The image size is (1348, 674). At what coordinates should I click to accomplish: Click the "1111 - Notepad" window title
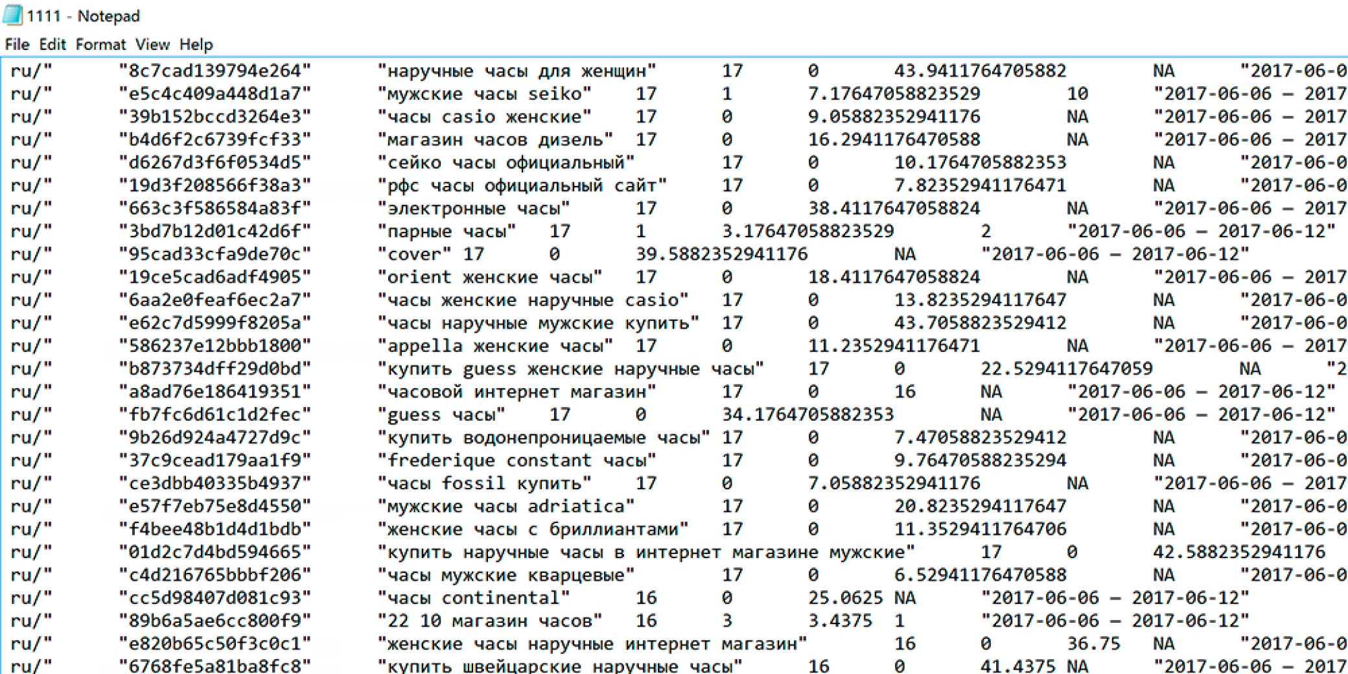click(83, 16)
